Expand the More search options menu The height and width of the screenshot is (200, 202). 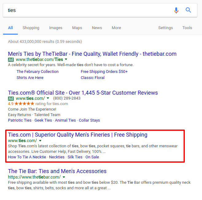[116, 28]
